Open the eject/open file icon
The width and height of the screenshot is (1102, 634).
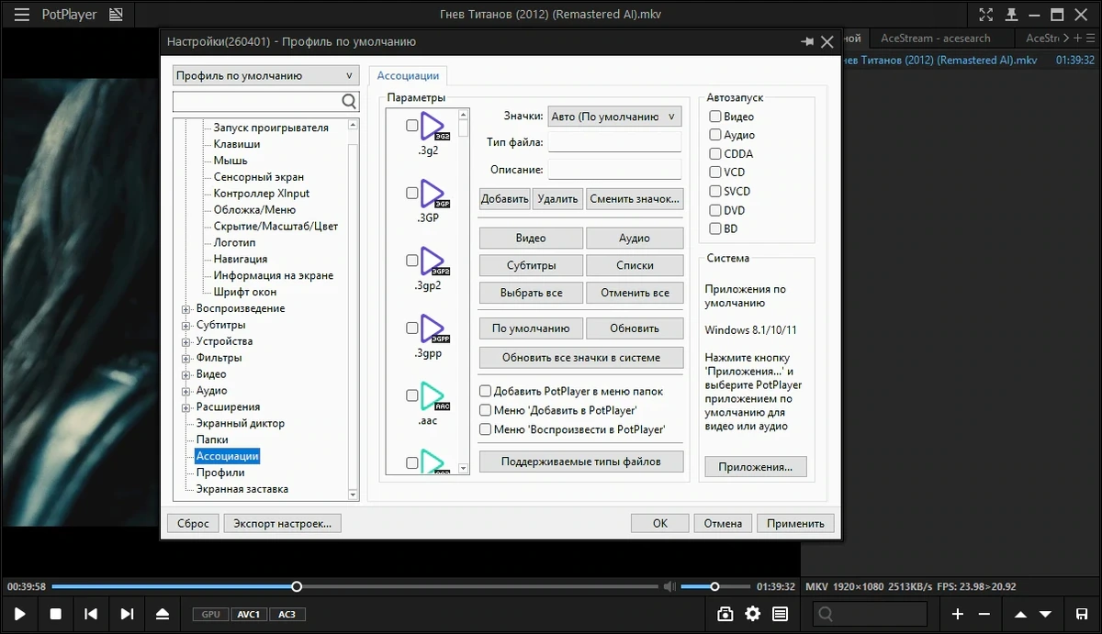tap(163, 614)
